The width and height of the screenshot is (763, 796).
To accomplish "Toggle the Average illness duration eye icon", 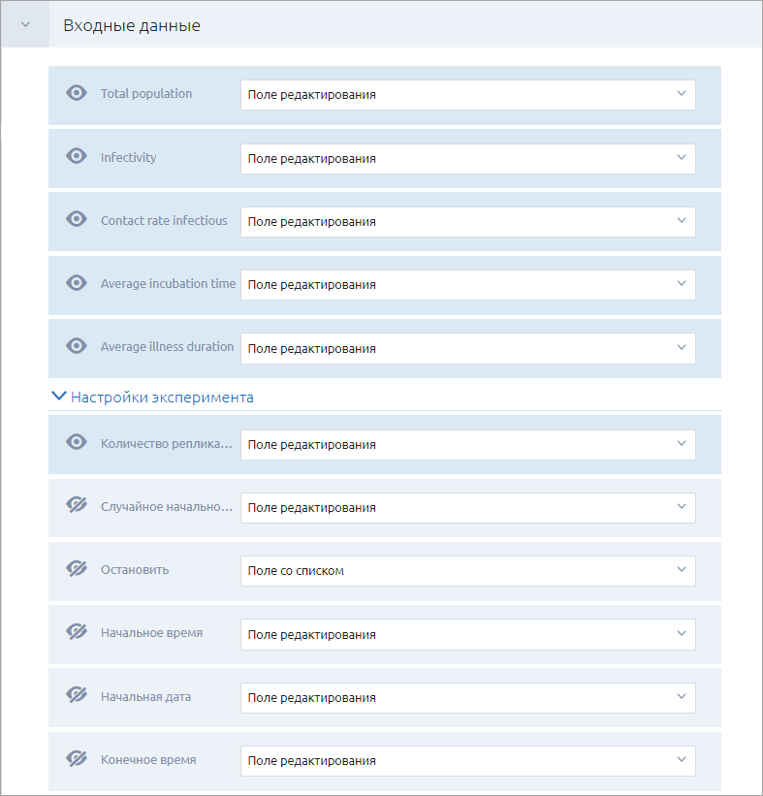I will pos(77,346).
